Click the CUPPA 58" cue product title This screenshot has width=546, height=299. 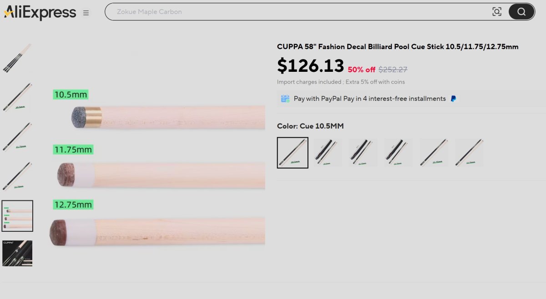398,47
